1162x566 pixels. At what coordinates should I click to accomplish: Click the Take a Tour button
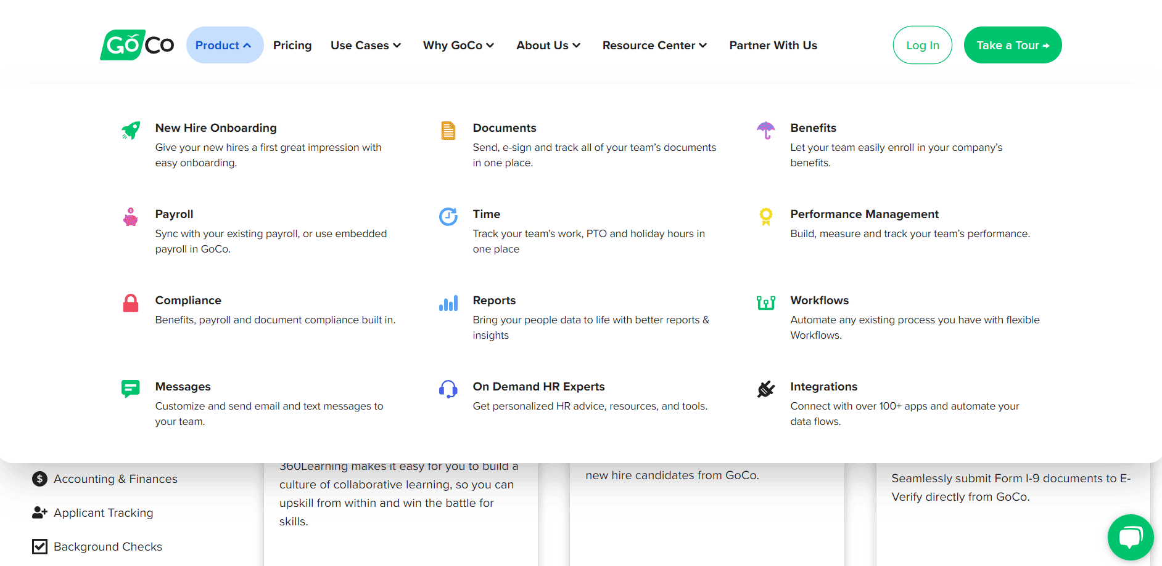click(1013, 45)
